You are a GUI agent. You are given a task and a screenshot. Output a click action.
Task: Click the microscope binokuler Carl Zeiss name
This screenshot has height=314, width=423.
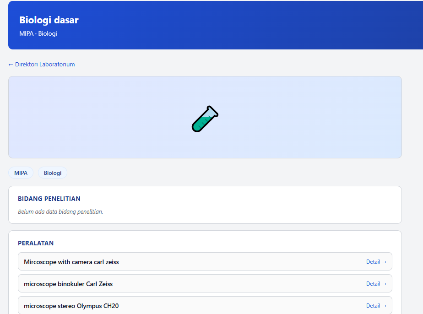68,284
